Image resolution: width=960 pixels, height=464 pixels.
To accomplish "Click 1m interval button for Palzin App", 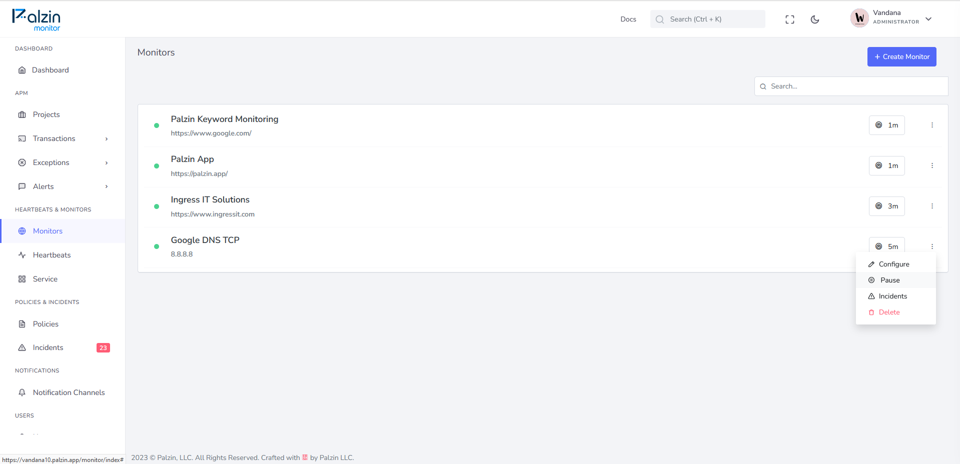I will pyautogui.click(x=886, y=165).
